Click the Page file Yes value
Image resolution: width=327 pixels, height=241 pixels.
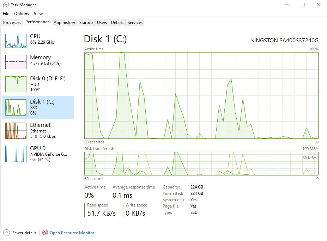coord(193,206)
